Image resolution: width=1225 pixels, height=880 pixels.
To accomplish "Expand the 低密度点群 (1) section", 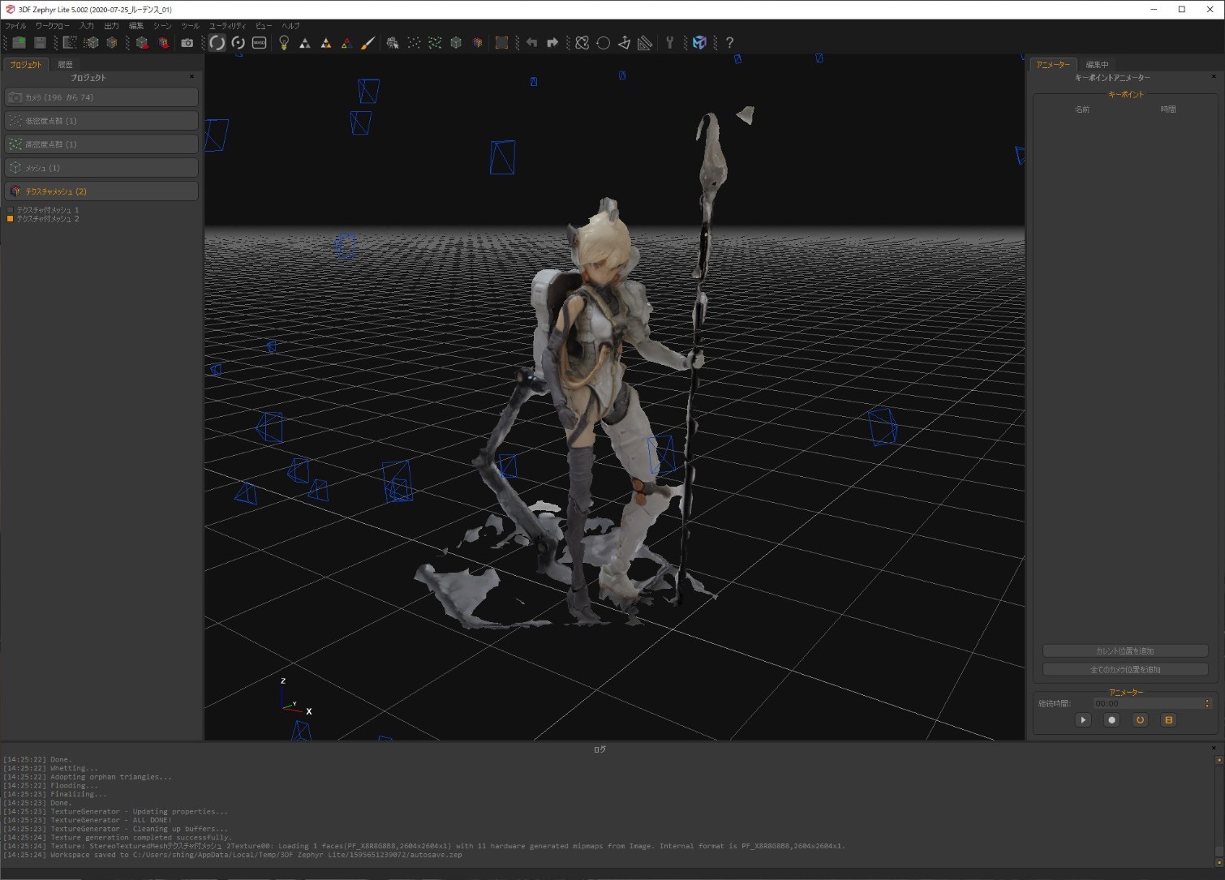I will click(x=101, y=121).
